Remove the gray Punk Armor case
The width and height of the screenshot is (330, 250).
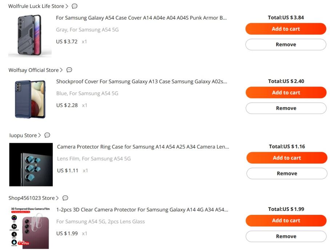point(286,45)
